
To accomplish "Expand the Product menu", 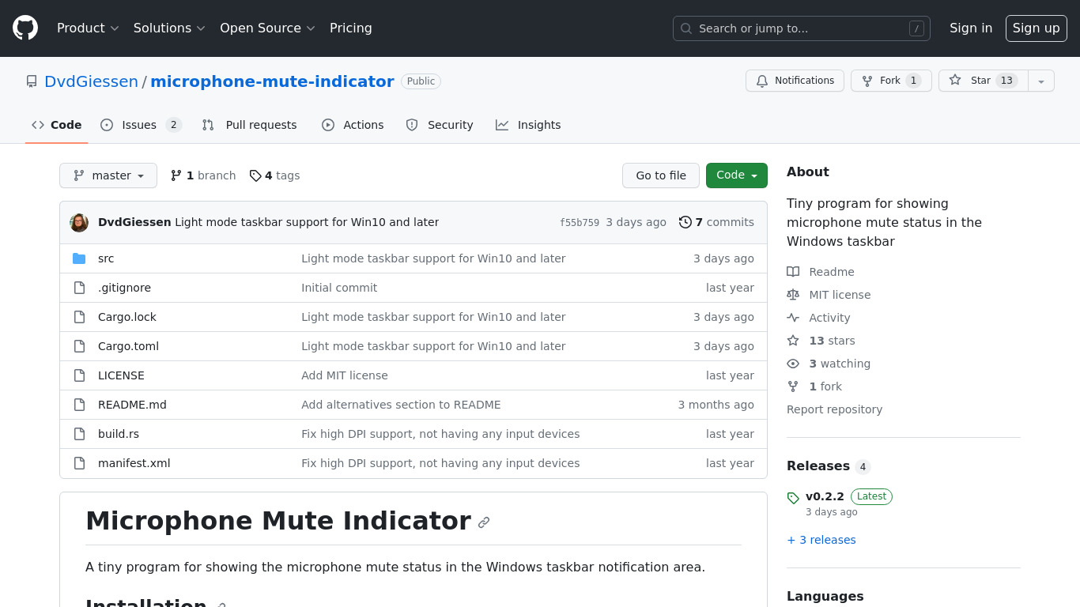I will [x=88, y=28].
